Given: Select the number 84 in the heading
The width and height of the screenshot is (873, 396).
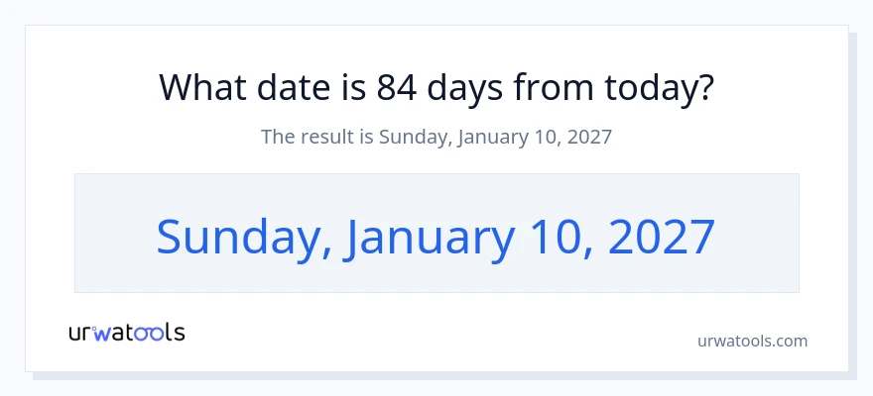Looking at the screenshot, I should (x=397, y=87).
